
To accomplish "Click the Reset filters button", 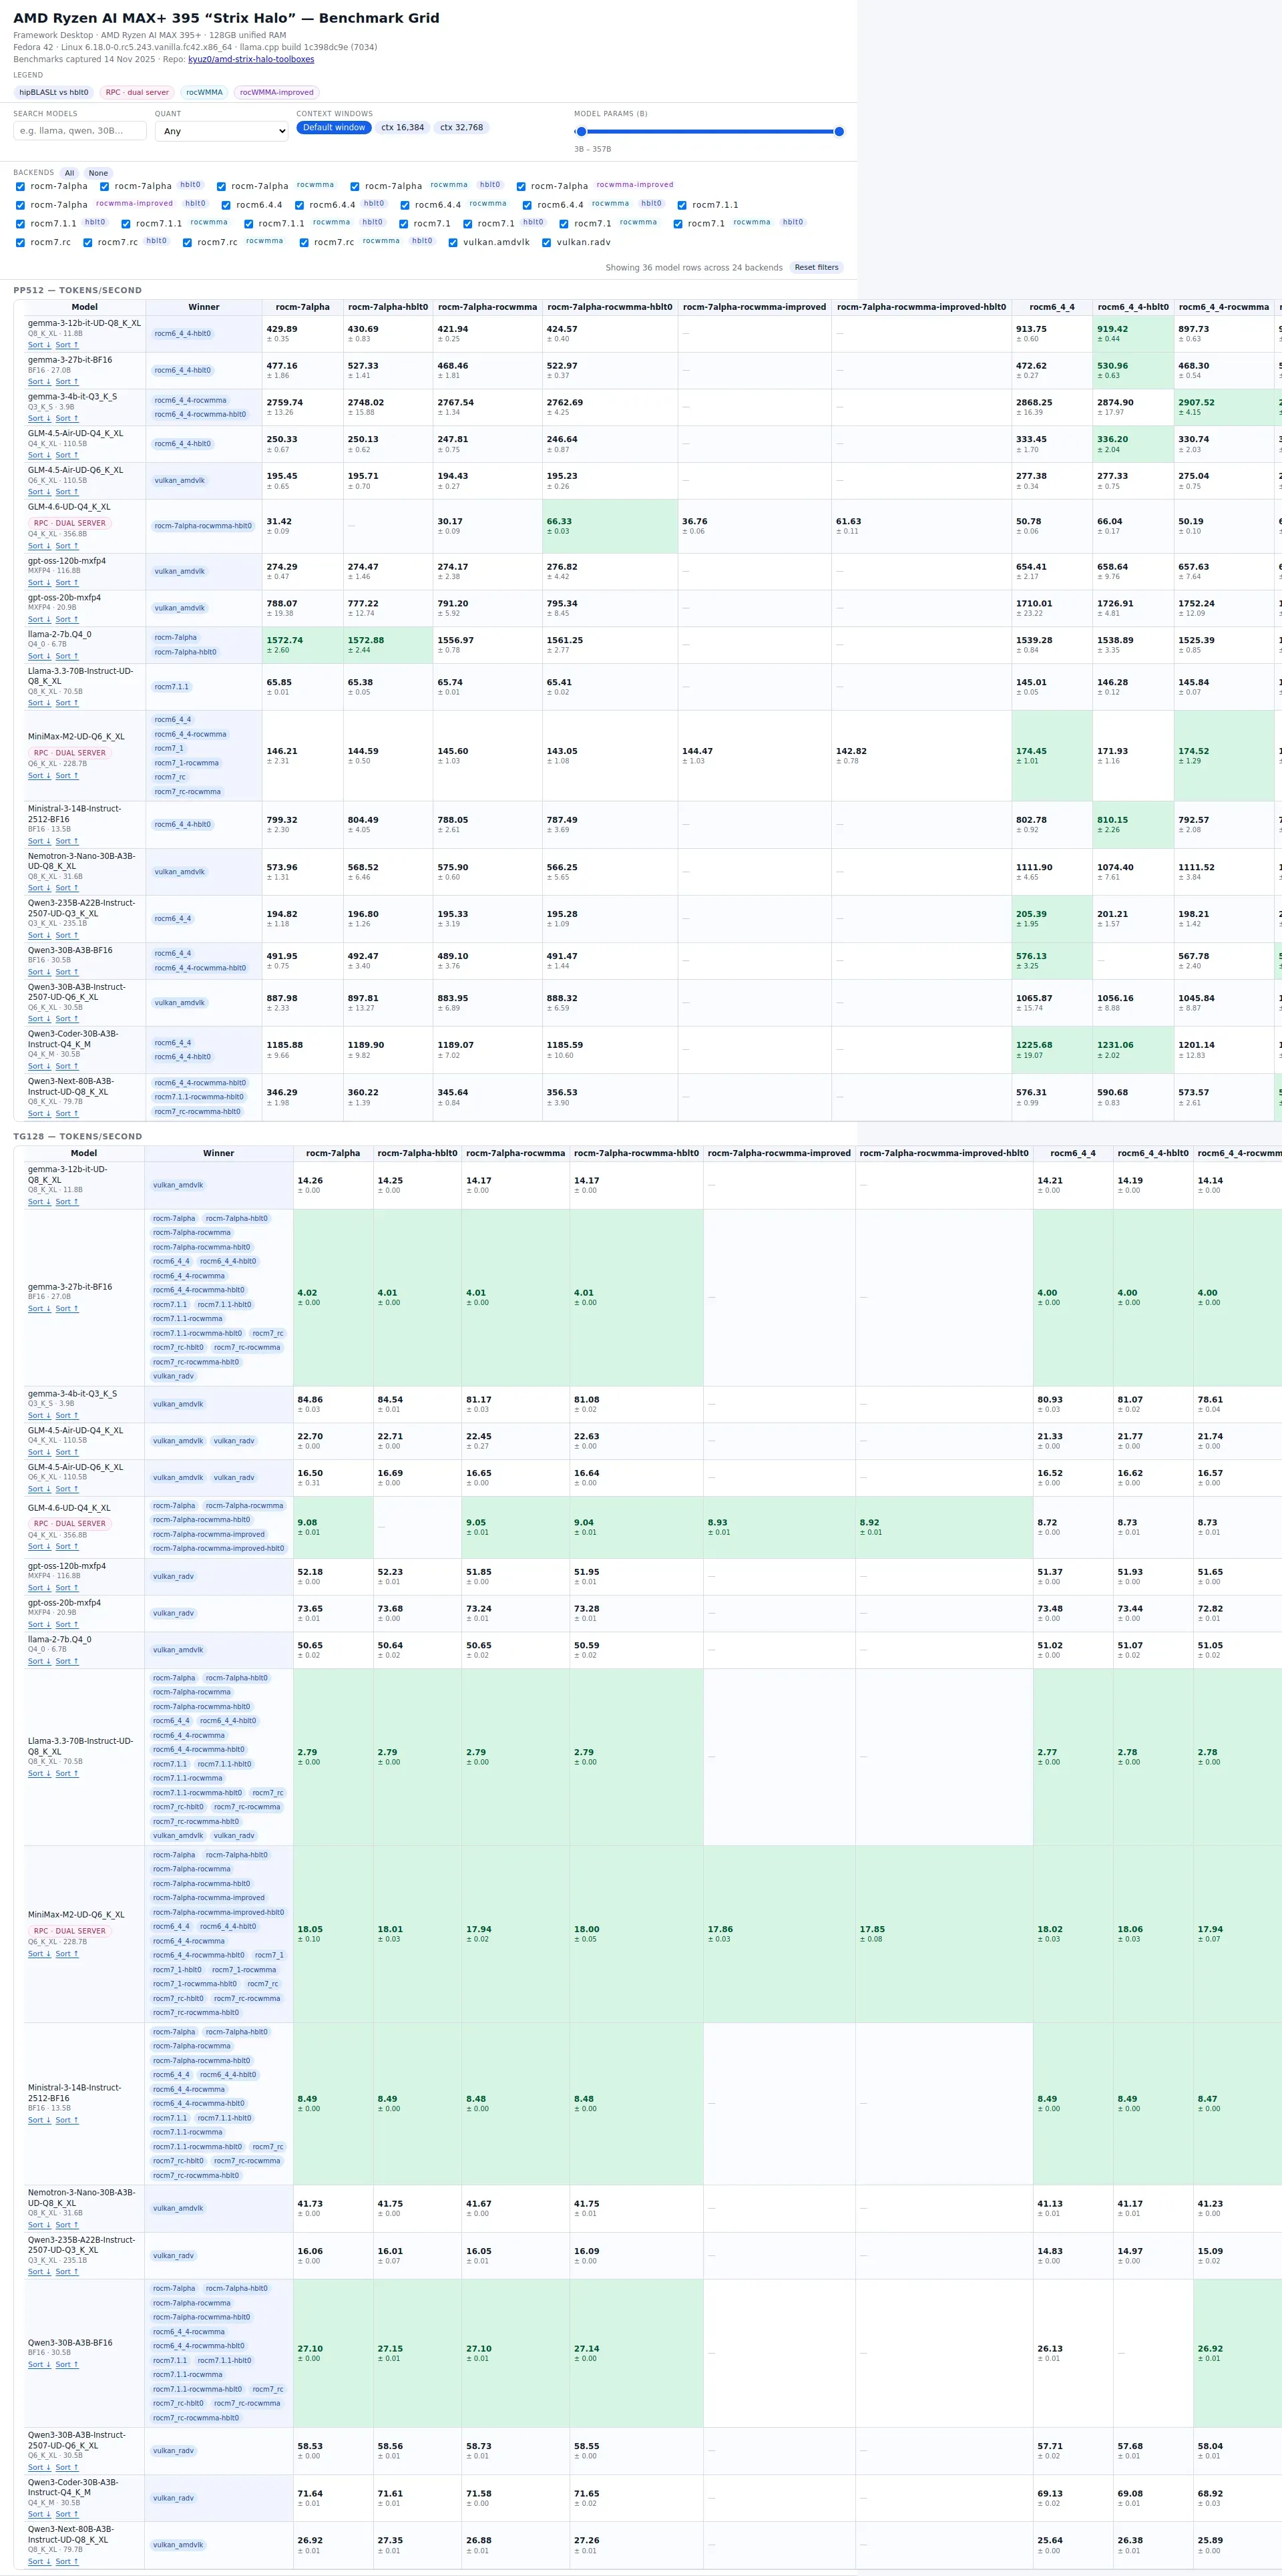I will point(816,267).
